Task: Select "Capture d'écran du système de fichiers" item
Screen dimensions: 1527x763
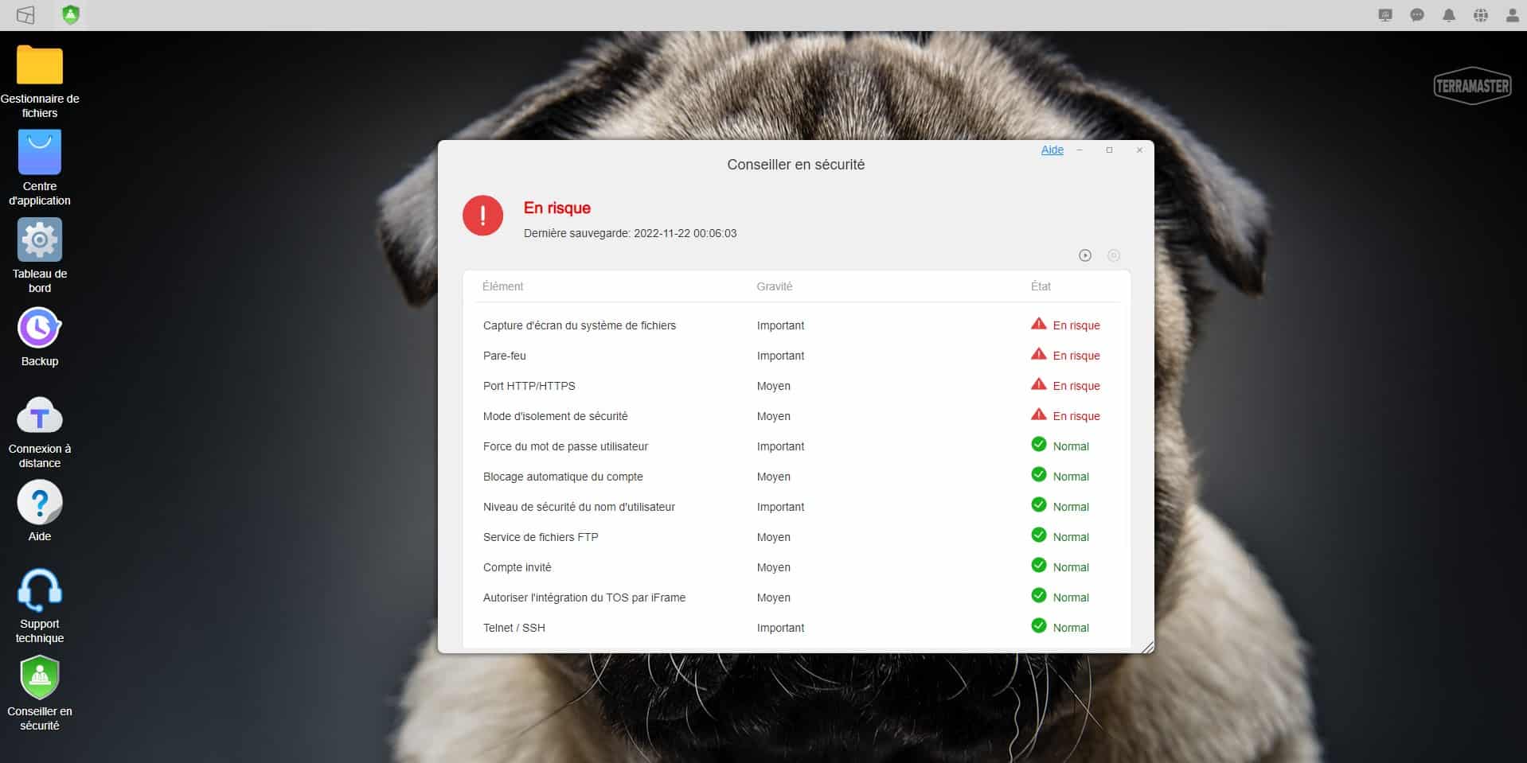Action: (x=580, y=325)
